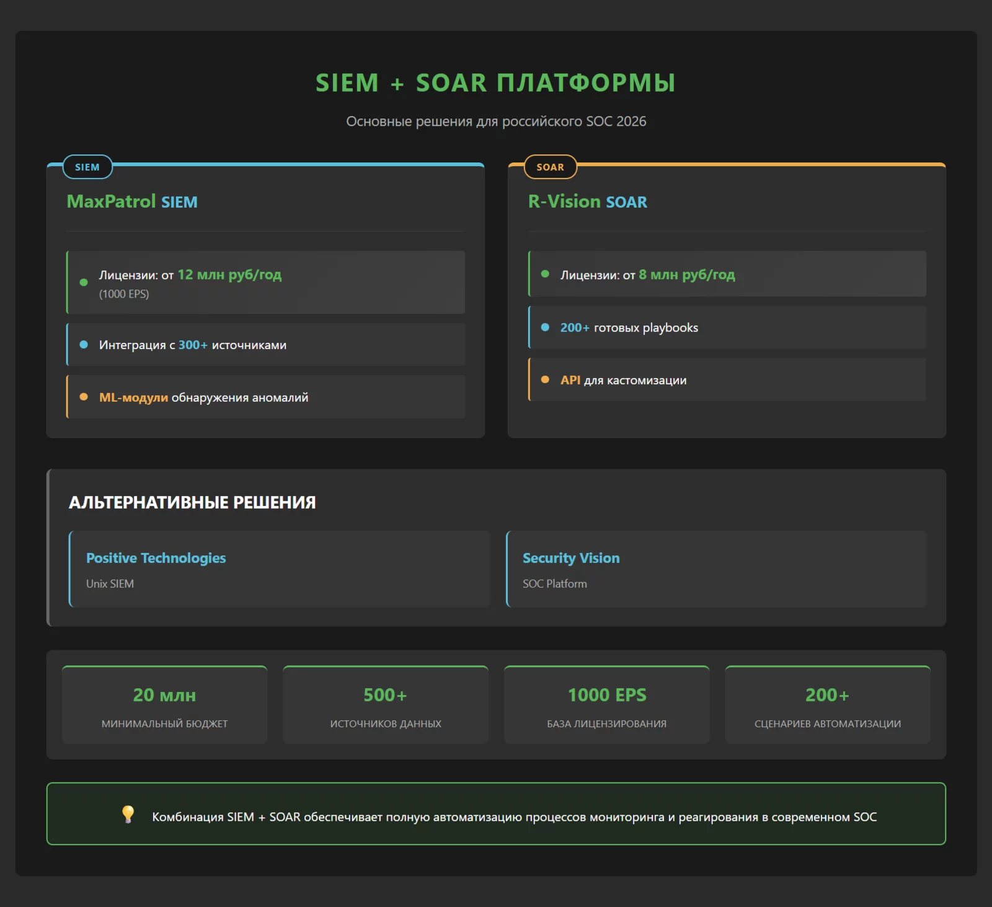Image resolution: width=992 pixels, height=907 pixels.
Task: Click the 'SOC Platform' subtitle
Action: (x=554, y=583)
